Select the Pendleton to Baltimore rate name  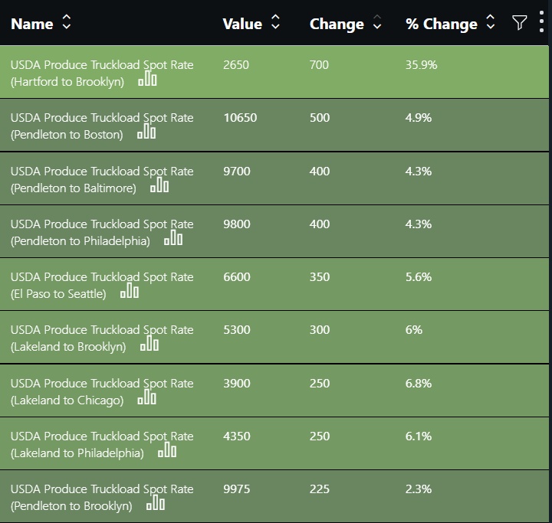click(x=102, y=179)
